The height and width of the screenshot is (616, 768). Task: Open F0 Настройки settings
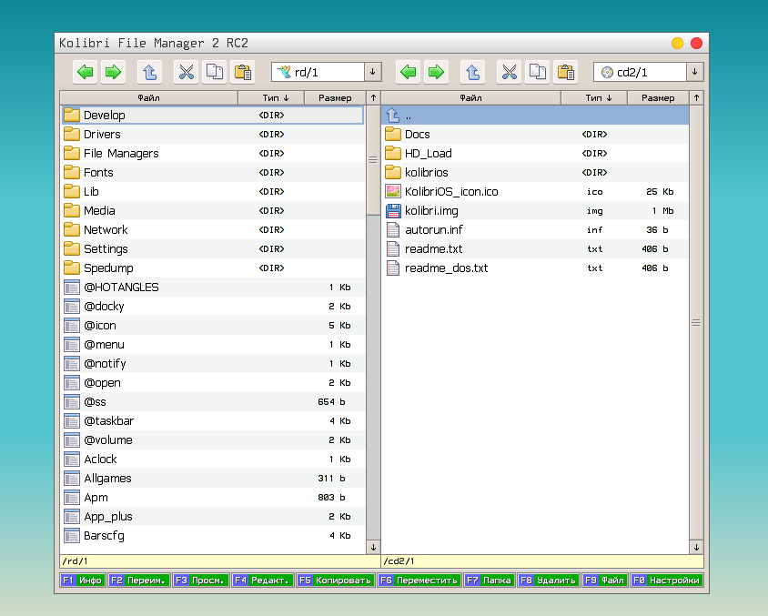coord(667,580)
